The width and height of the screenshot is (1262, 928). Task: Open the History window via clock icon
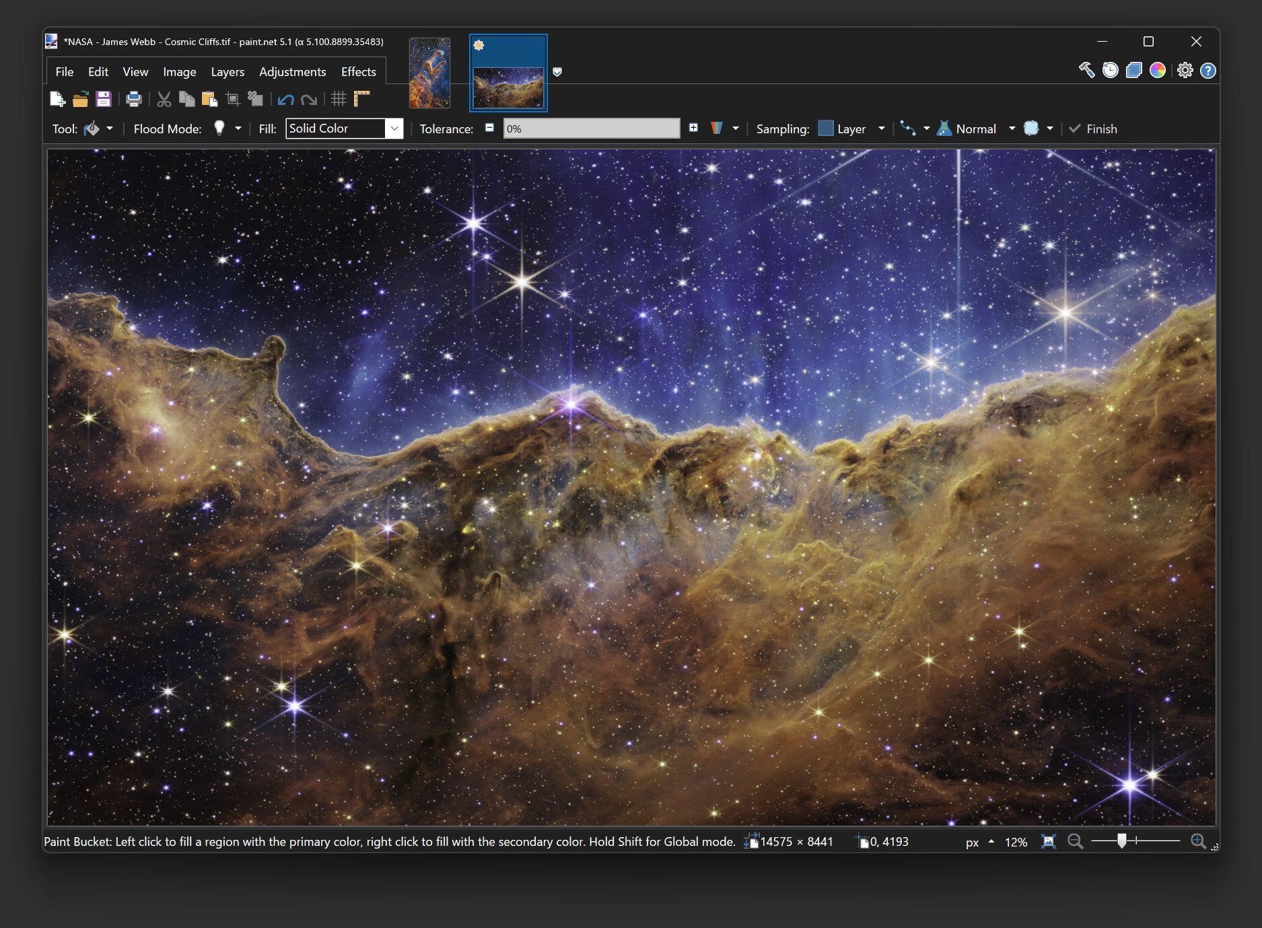1110,70
